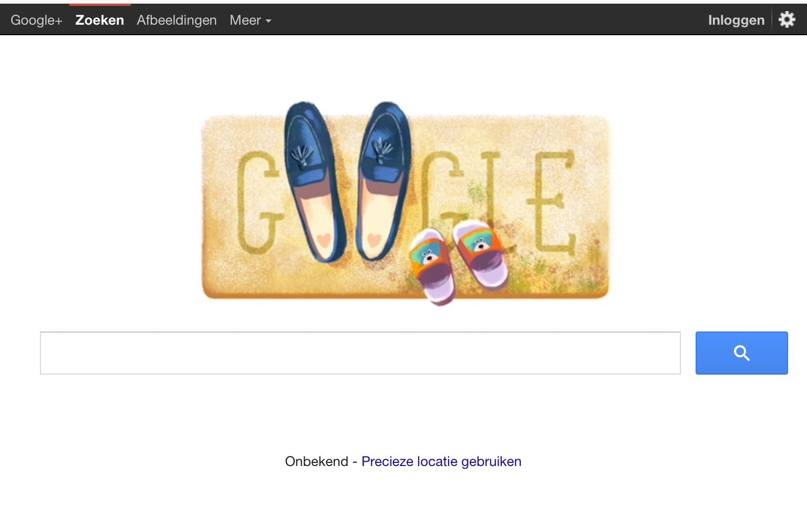Viewport: 807px width, 507px height.
Task: Click the pink heart inside left loafer
Action: (324, 240)
